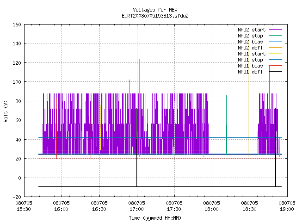
Task: Click the tall orange spike after 17:00
Action: pyautogui.click(x=139, y=108)
